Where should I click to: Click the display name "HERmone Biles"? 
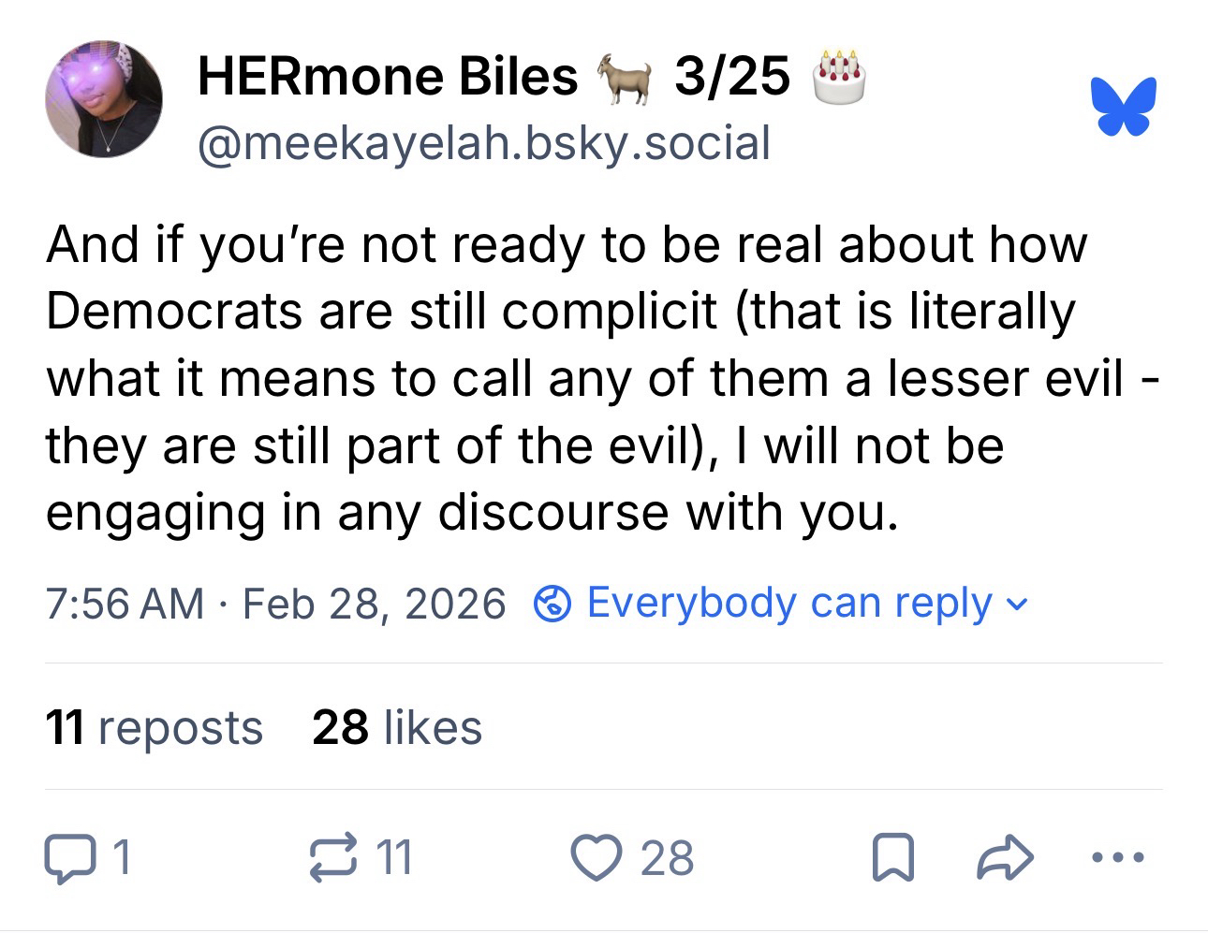388,76
